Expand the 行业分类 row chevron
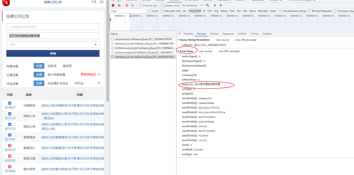 (99, 83)
